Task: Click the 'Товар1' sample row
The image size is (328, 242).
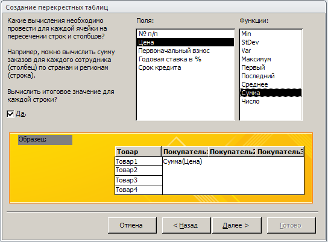Action: (x=139, y=161)
